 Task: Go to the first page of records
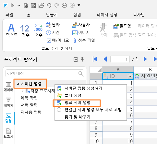(x=95, y=59)
